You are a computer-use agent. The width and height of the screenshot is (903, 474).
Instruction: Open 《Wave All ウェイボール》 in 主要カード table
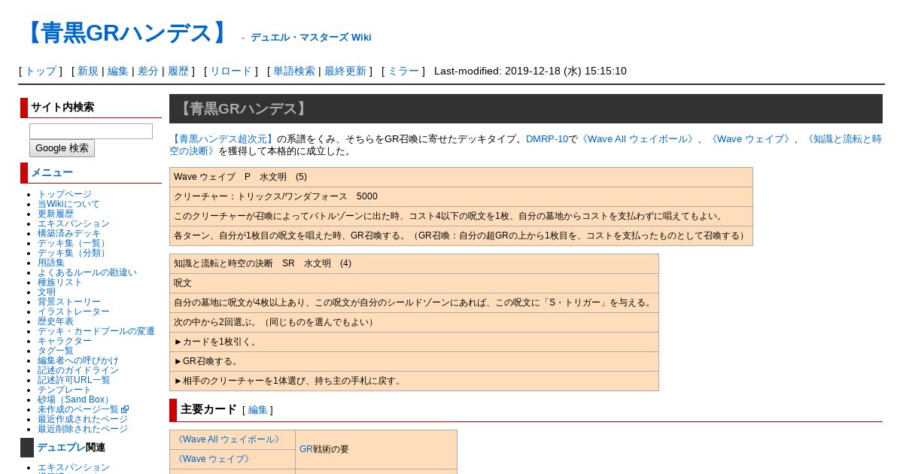coord(229,439)
